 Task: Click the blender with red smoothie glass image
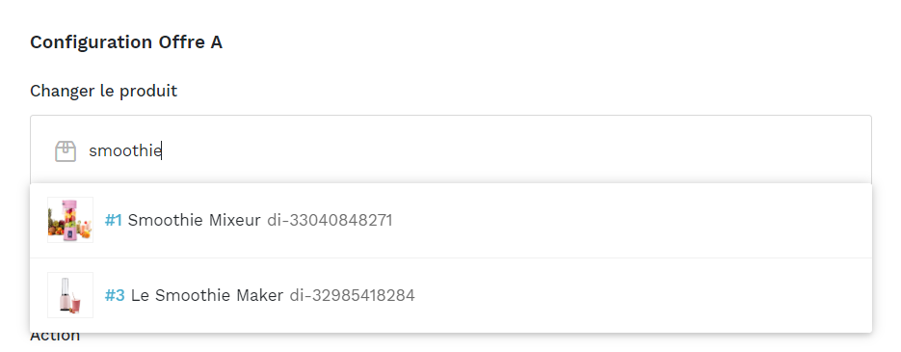coord(70,295)
